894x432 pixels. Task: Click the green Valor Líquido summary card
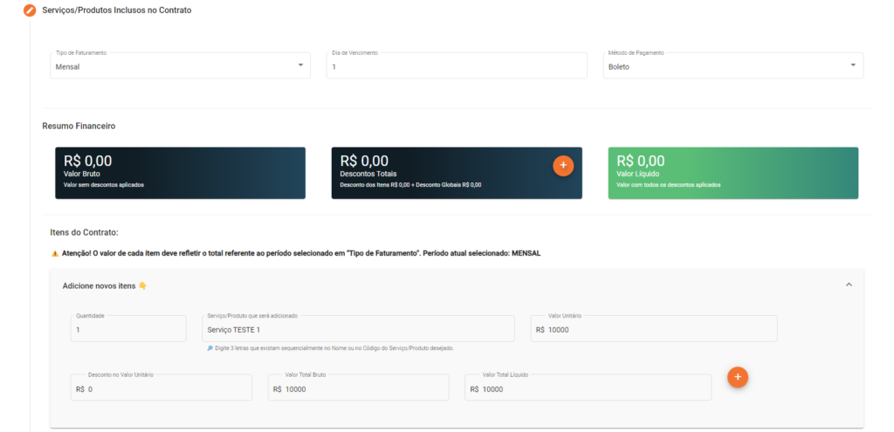(732, 172)
